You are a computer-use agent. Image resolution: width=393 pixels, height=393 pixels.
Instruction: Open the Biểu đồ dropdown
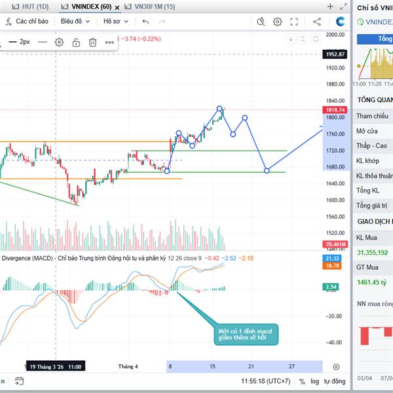click(x=75, y=22)
